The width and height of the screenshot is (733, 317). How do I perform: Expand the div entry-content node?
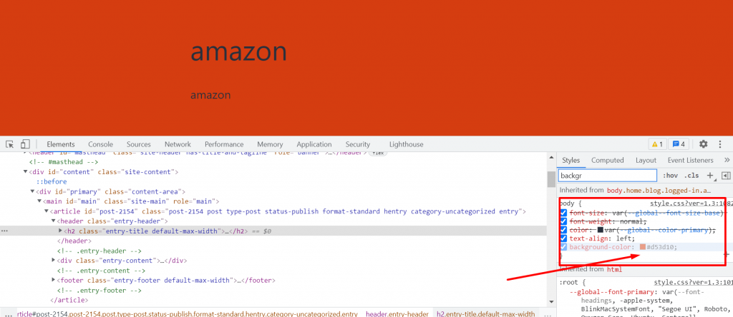[x=54, y=261]
